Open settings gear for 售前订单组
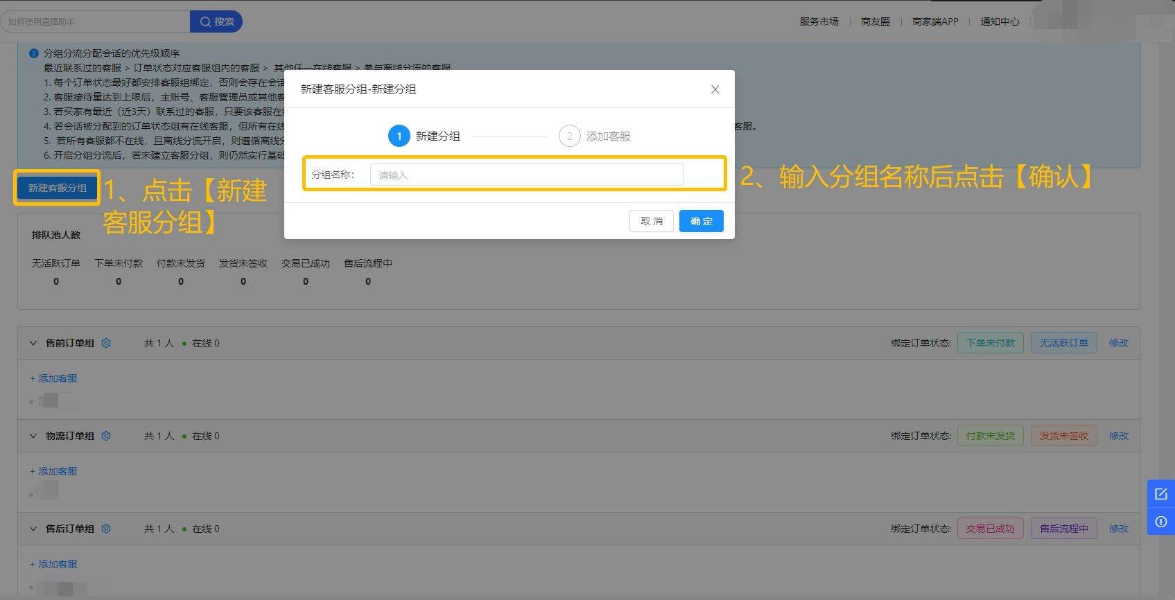 tap(106, 343)
